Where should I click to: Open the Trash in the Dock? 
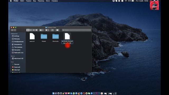(116, 93)
